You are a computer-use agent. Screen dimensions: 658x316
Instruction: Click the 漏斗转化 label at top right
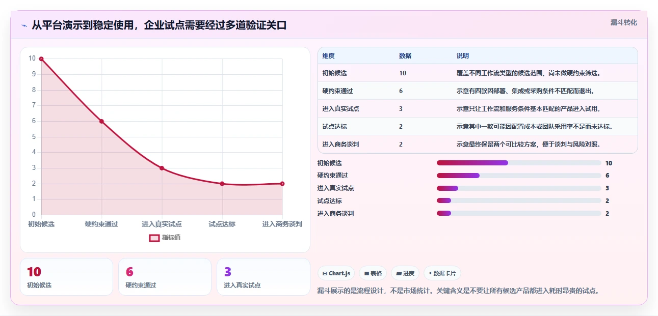point(624,22)
